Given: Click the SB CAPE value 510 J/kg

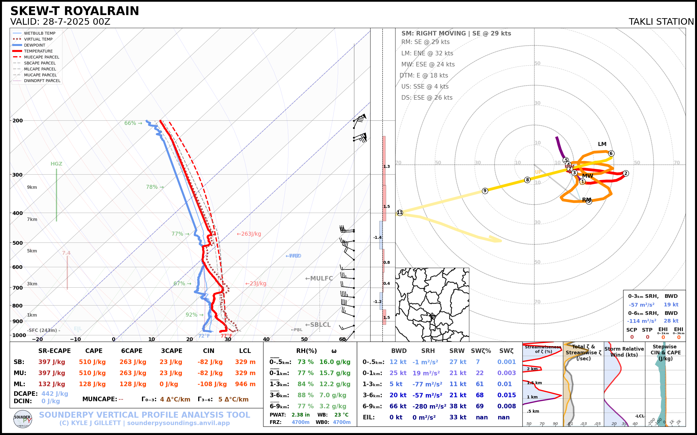Looking at the screenshot, I should (x=92, y=362).
